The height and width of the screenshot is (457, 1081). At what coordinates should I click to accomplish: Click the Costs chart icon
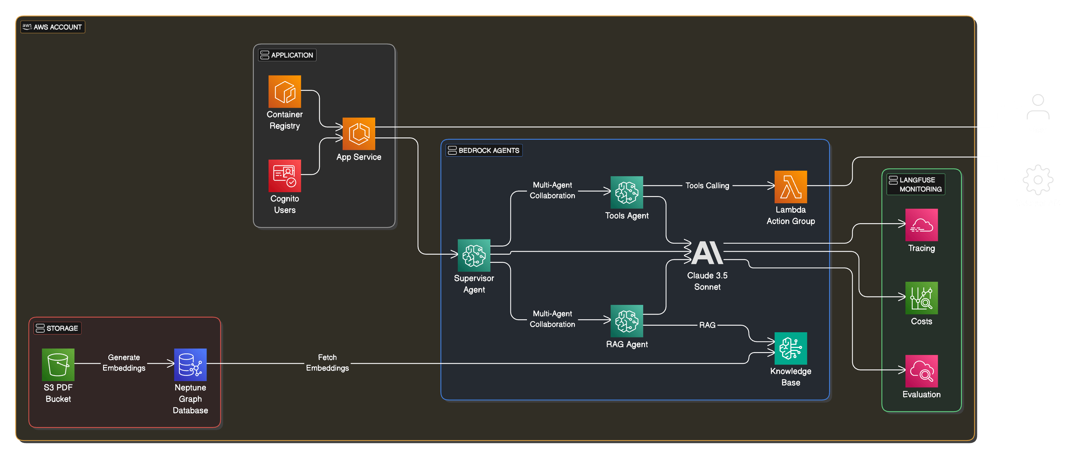[x=921, y=298]
